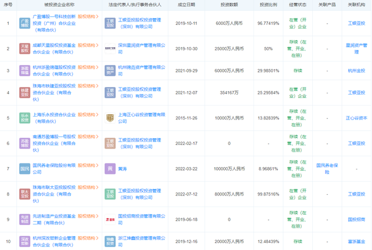Click the brown 工银亚投 partner logo in row 6

pos(110,143)
